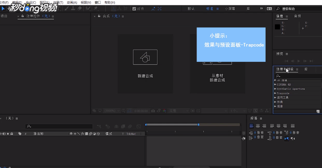
Task: Open the 预览 panel menu icon
Action: coord(287,54)
